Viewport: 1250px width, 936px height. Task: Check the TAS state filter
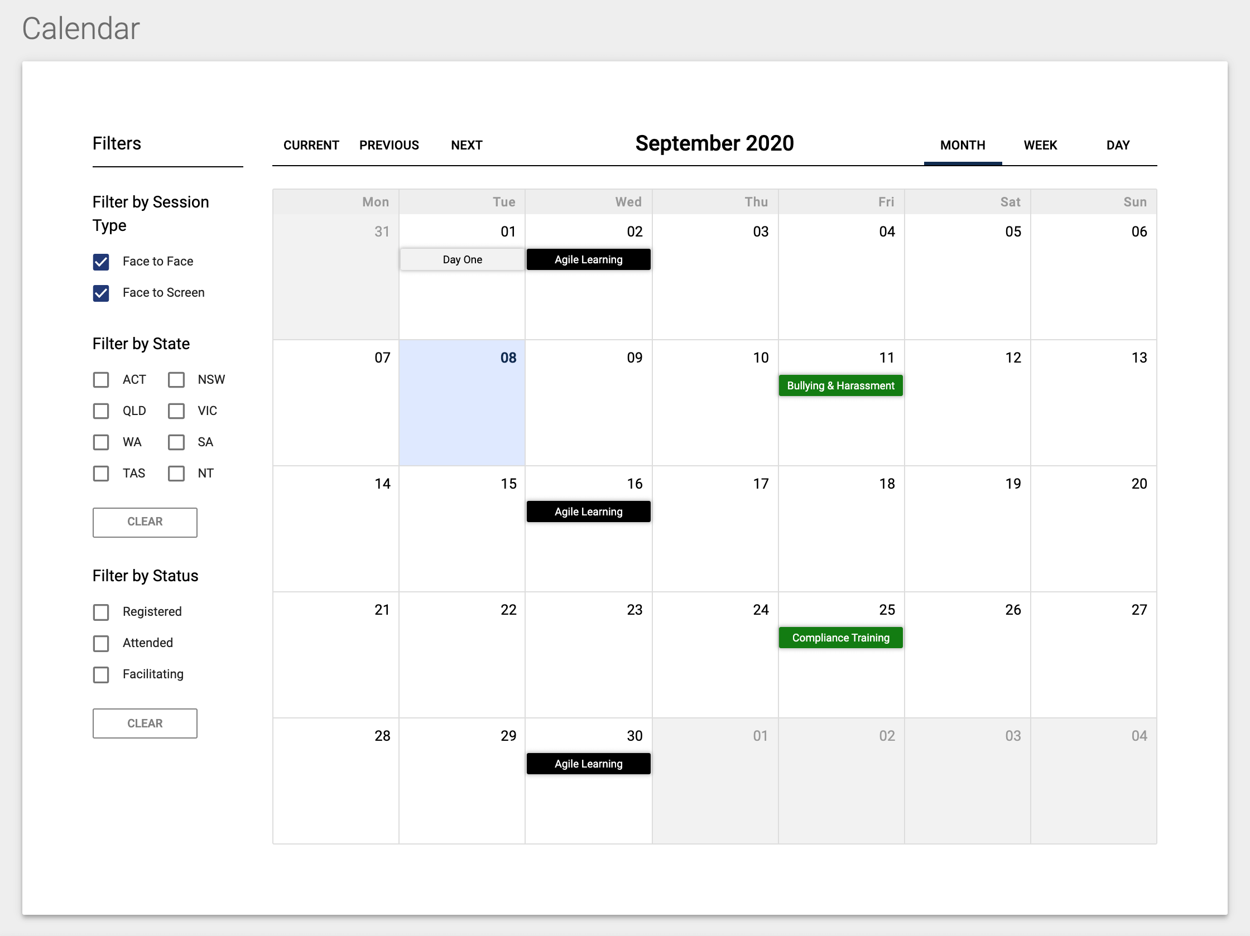[x=101, y=474]
